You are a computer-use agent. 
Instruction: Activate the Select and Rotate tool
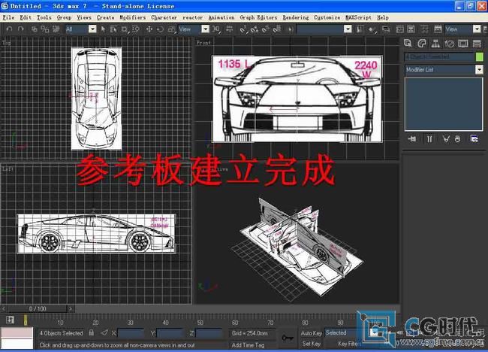point(160,29)
